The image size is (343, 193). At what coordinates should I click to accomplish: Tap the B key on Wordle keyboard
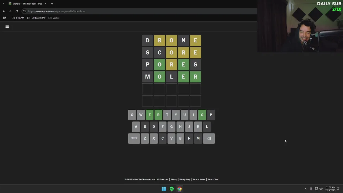point(180,138)
